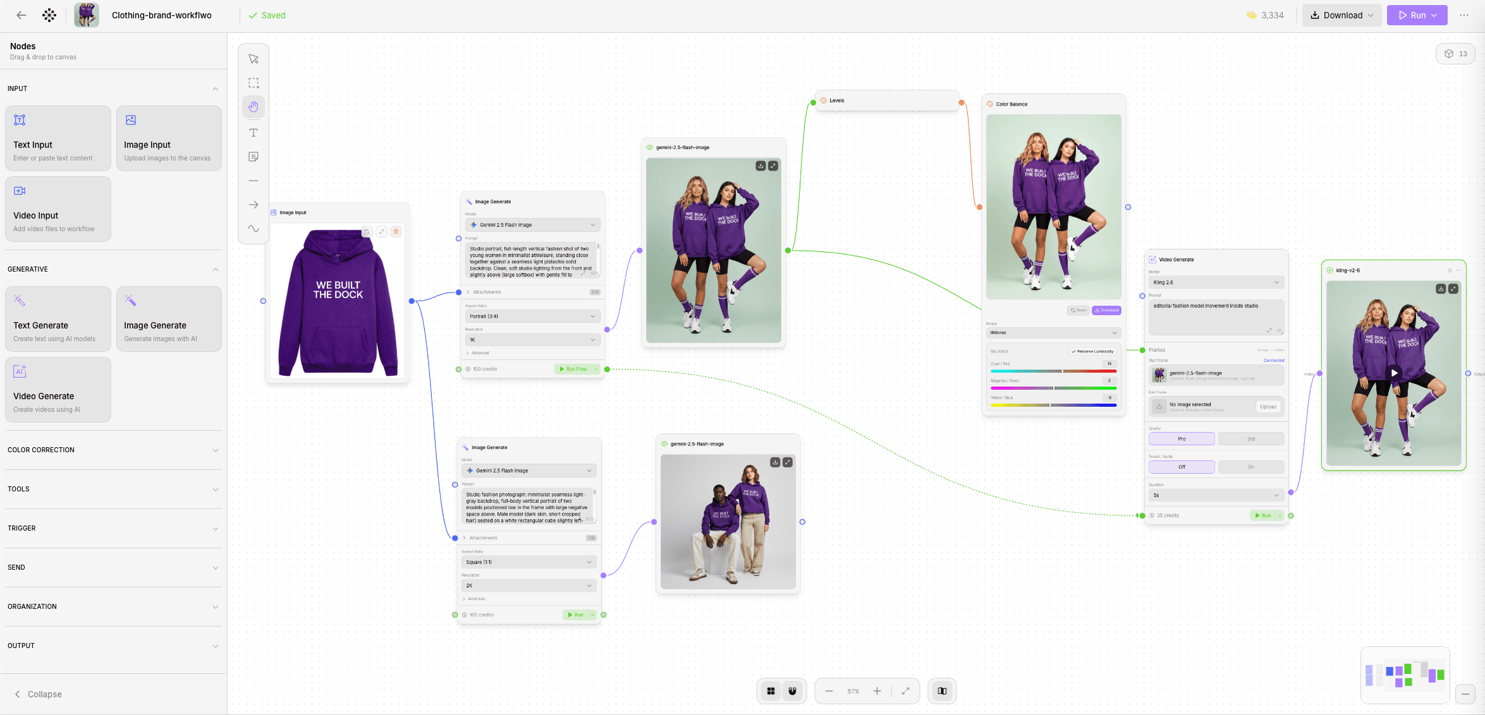Select the curved line tool
Image resolution: width=1485 pixels, height=715 pixels.
[x=254, y=229]
